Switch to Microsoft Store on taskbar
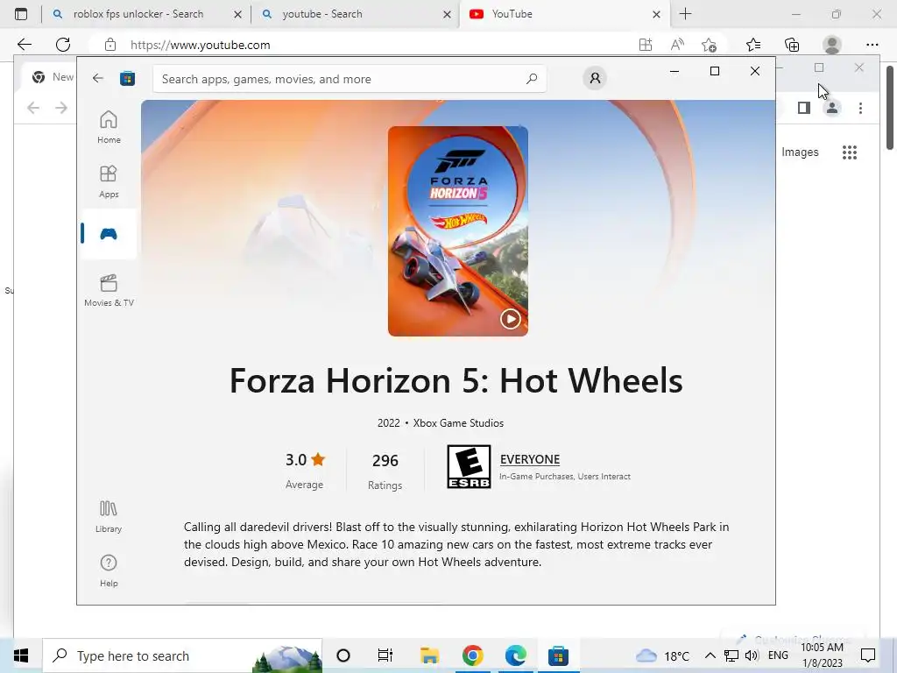This screenshot has width=897, height=673. pos(558,655)
